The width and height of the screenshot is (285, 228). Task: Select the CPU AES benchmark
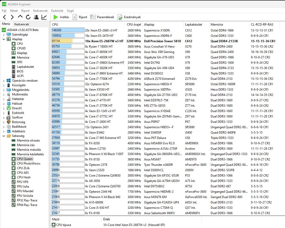click(x=20, y=173)
